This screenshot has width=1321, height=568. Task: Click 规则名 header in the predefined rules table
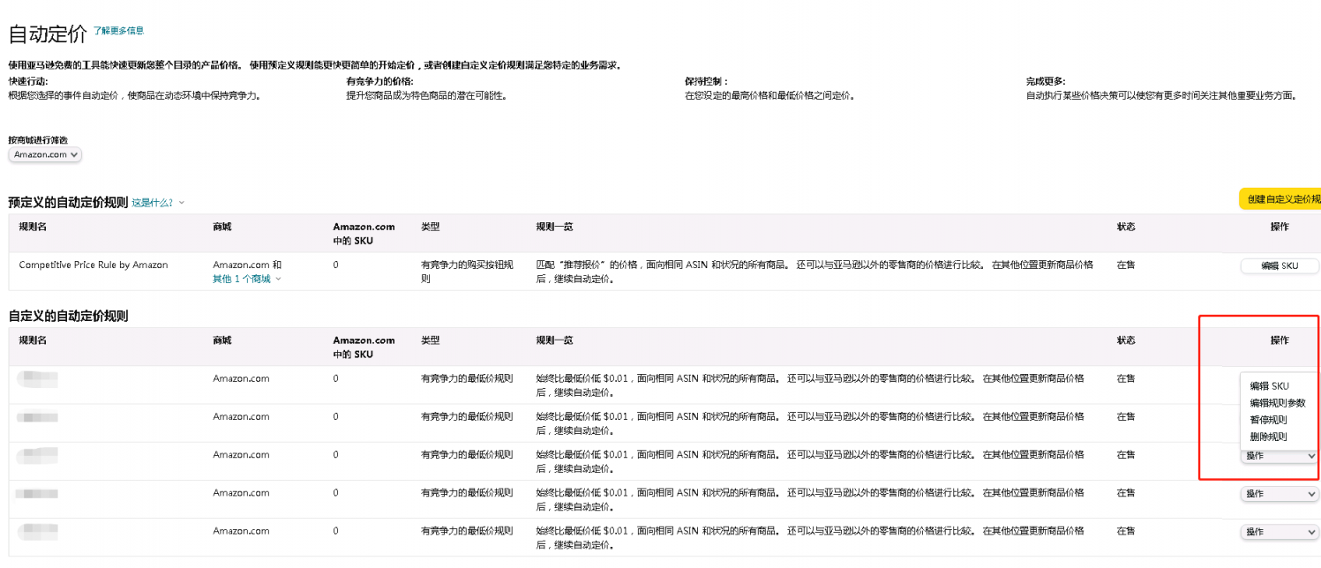pos(33,227)
